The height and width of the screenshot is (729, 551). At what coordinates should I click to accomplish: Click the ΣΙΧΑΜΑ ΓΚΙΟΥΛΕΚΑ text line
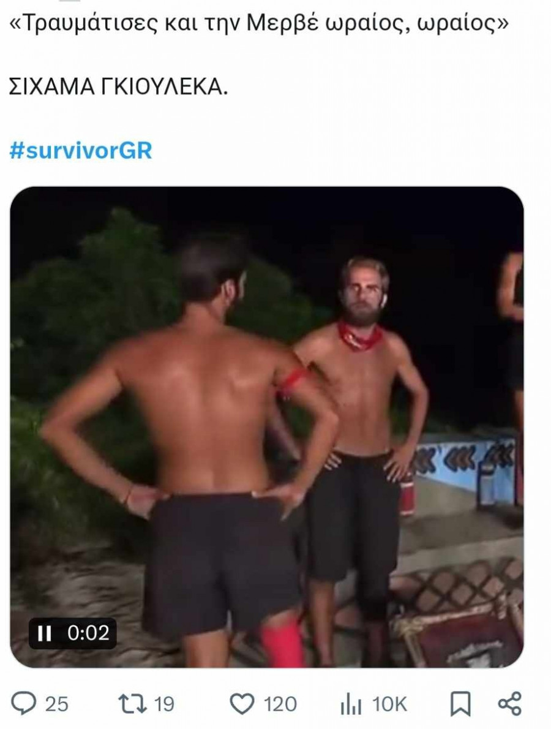(x=119, y=86)
